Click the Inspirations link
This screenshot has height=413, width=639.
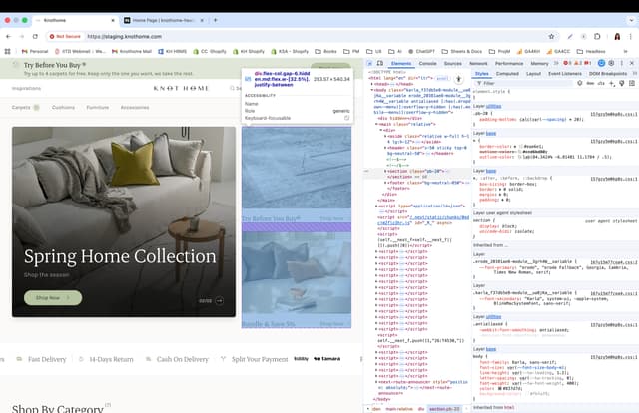click(26, 88)
